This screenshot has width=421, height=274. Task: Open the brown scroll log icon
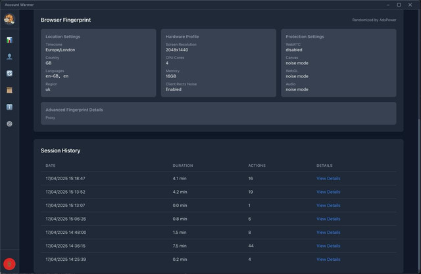click(9, 90)
